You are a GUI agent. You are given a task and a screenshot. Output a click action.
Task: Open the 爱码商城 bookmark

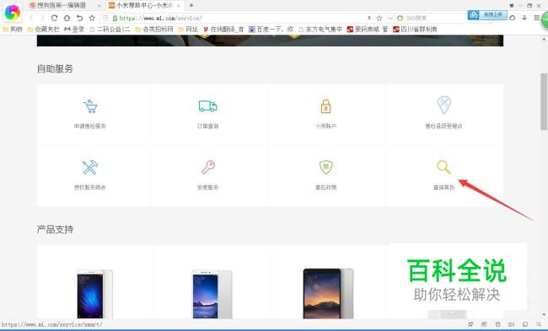pos(368,29)
